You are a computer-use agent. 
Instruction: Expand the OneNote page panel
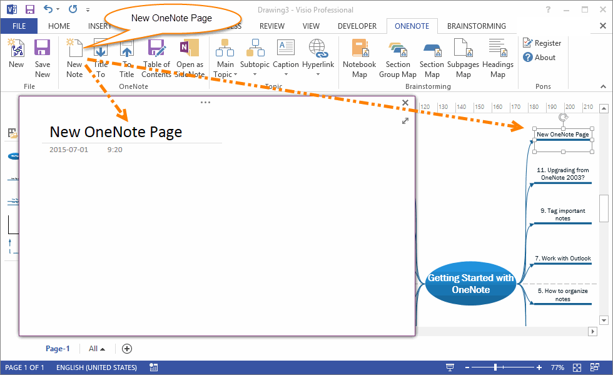click(x=405, y=121)
